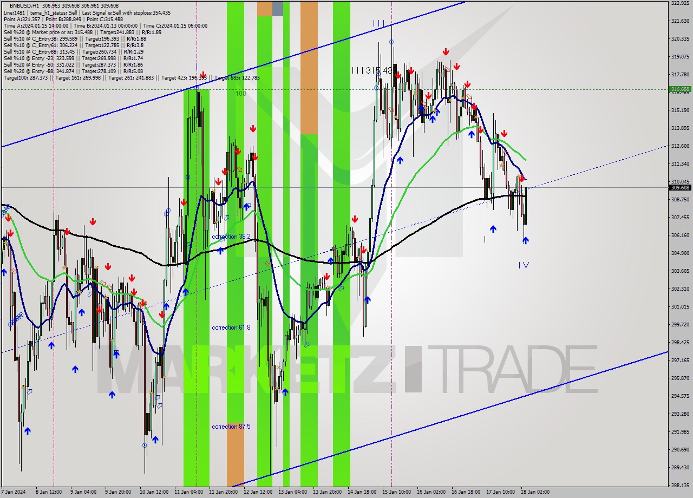The image size is (693, 498).
Task: Select the green 316.688 price tag
Action: coord(680,89)
